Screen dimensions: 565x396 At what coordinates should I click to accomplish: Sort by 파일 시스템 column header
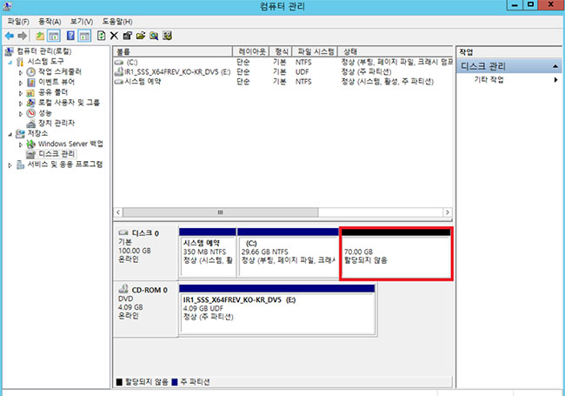click(x=315, y=51)
